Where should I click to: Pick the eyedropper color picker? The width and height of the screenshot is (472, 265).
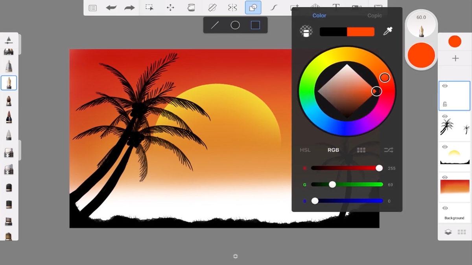click(x=388, y=31)
